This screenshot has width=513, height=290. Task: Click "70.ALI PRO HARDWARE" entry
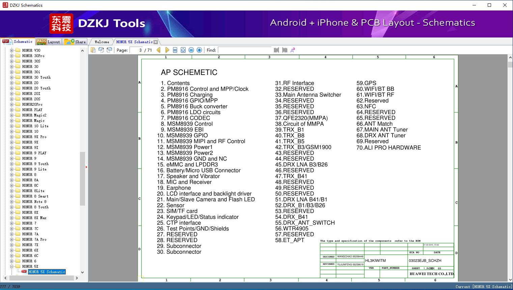click(x=389, y=148)
